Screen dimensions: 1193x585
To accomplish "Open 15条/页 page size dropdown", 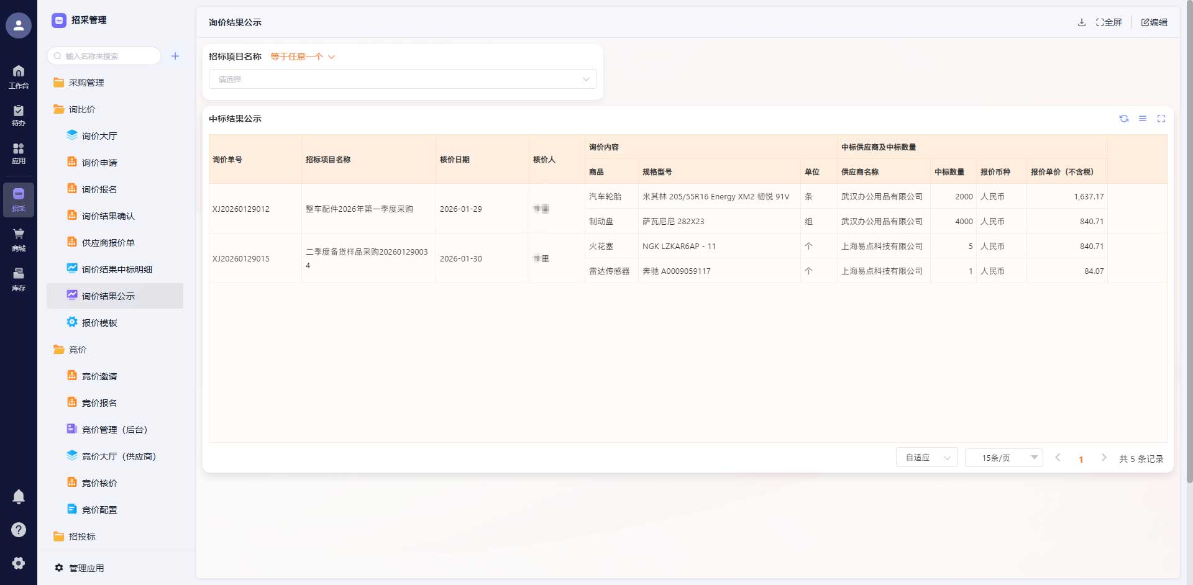I will point(1003,458).
